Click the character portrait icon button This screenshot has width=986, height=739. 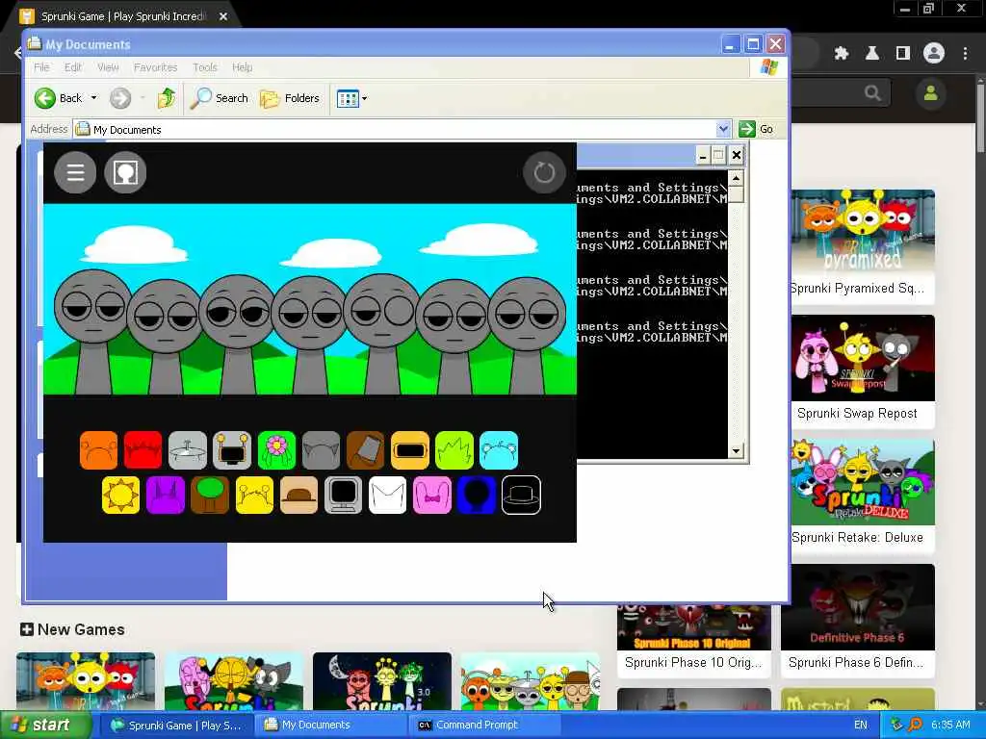pyautogui.click(x=125, y=172)
